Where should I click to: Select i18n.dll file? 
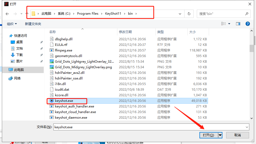click(61, 84)
